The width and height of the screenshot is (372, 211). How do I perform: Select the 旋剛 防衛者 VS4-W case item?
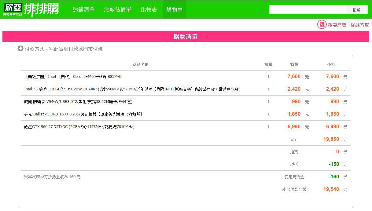point(78,102)
